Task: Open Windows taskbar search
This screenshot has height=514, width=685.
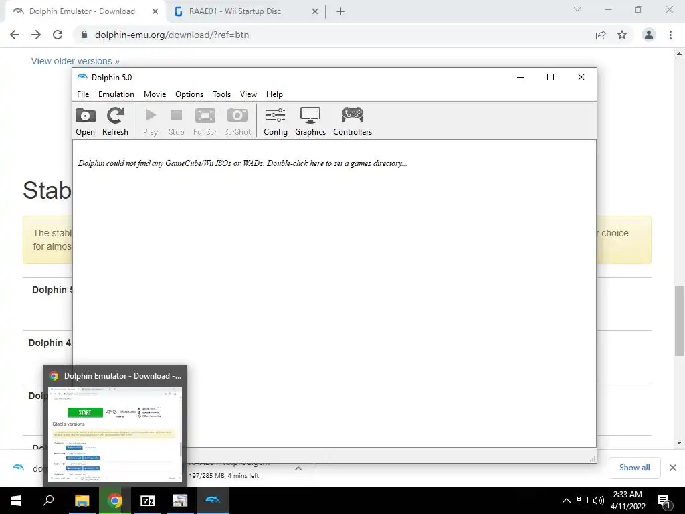Action: click(x=48, y=501)
